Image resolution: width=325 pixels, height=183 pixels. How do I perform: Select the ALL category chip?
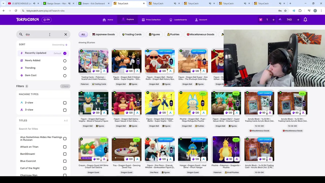pos(83,34)
